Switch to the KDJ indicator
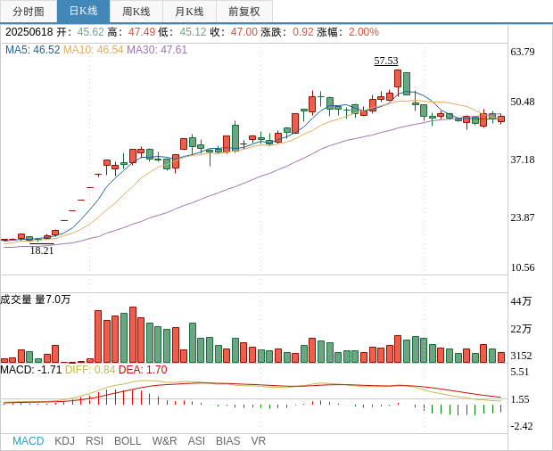 [64, 441]
